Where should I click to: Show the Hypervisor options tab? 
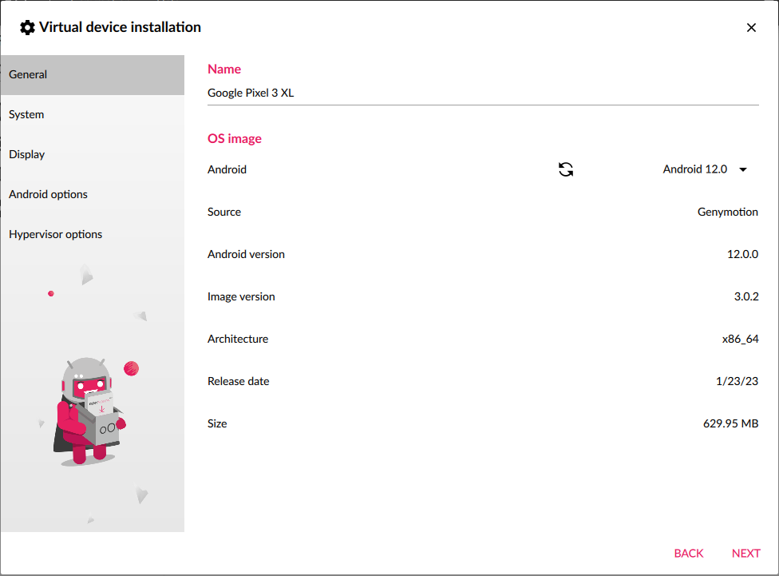(93, 235)
